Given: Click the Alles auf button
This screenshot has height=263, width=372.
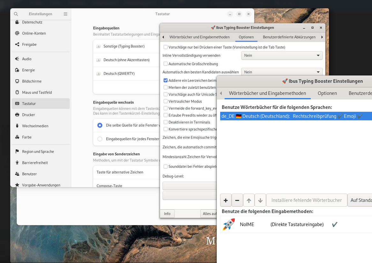Looking at the screenshot, I should [209, 214].
